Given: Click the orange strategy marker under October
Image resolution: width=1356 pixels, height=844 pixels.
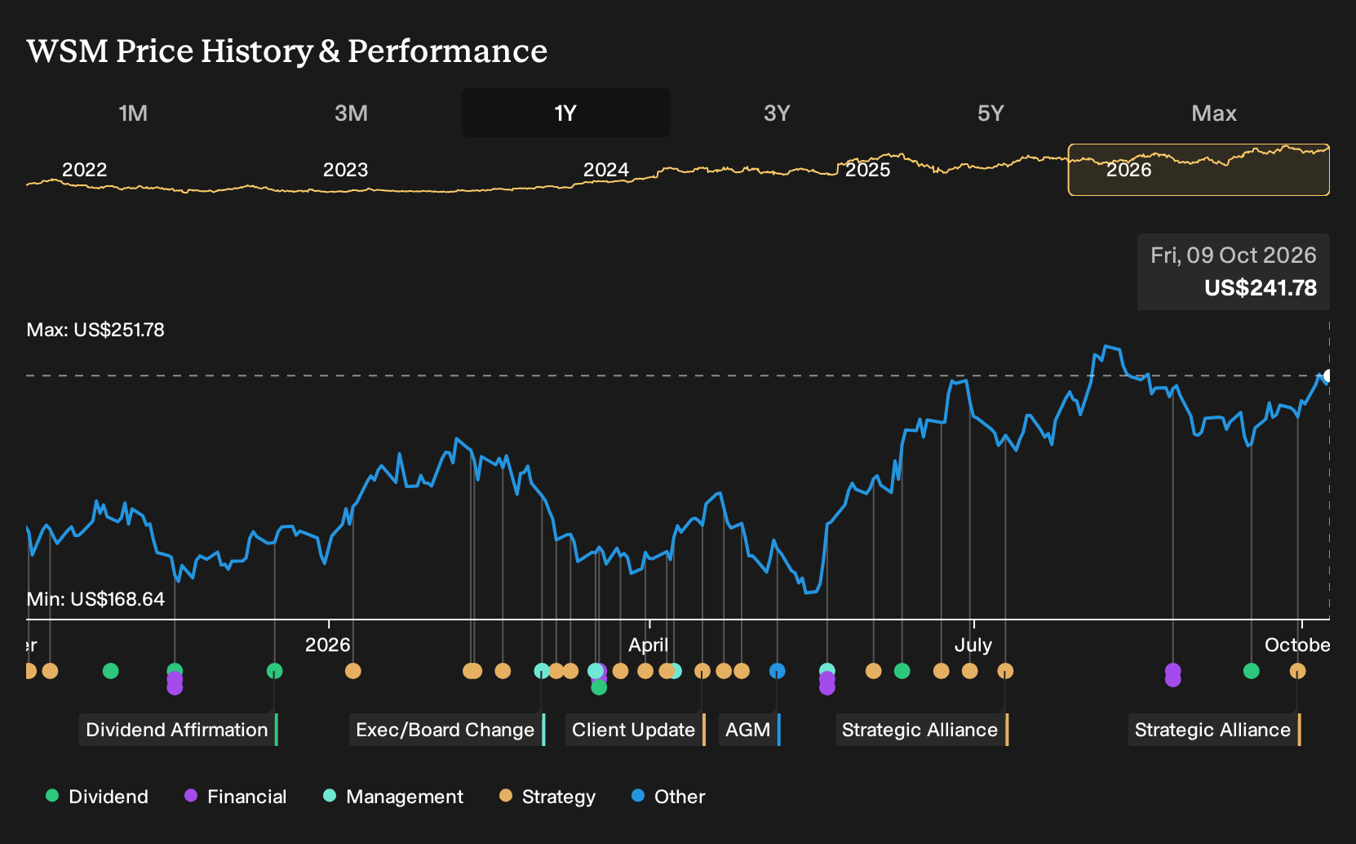Looking at the screenshot, I should (1297, 671).
